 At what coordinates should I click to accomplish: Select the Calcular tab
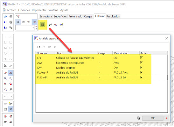100,16
